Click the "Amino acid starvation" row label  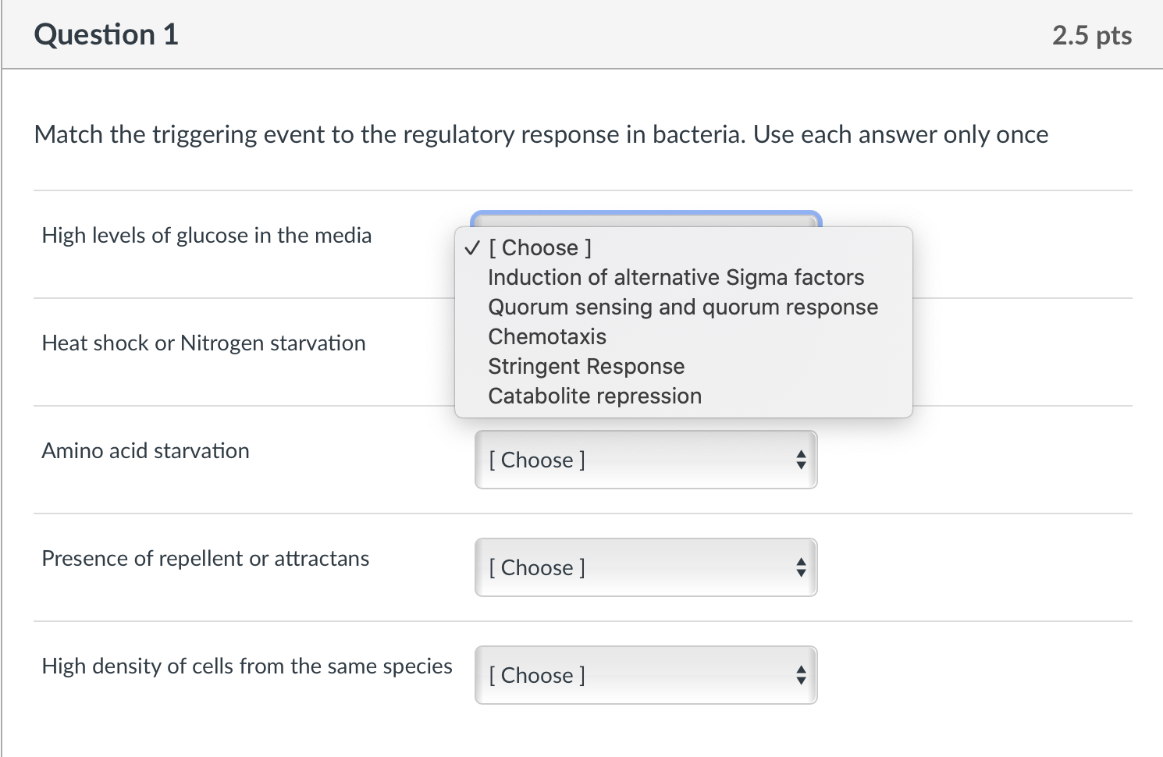click(145, 450)
